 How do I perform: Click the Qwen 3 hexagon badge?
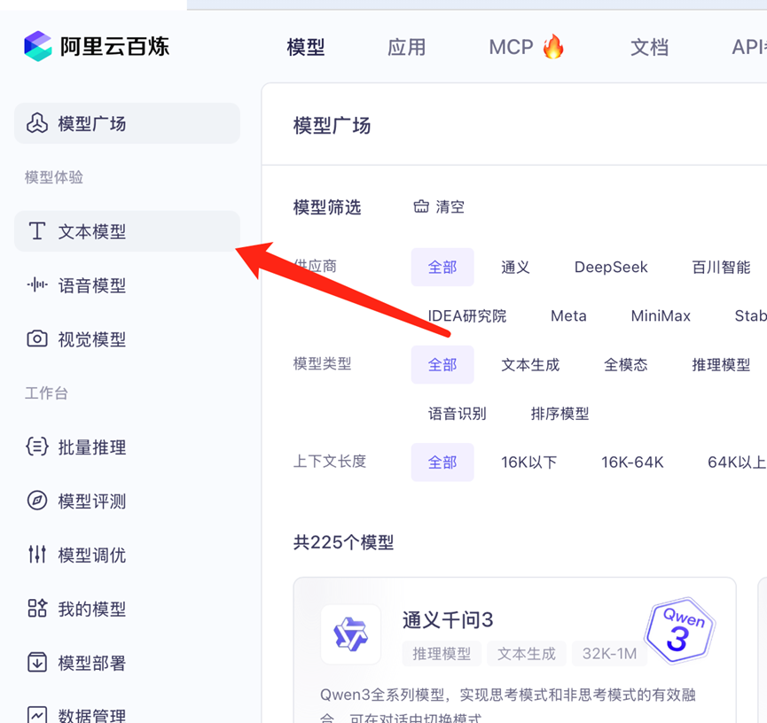(680, 631)
